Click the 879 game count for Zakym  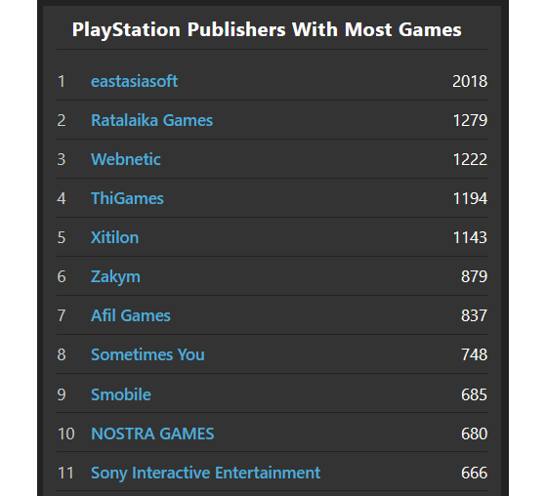(474, 276)
